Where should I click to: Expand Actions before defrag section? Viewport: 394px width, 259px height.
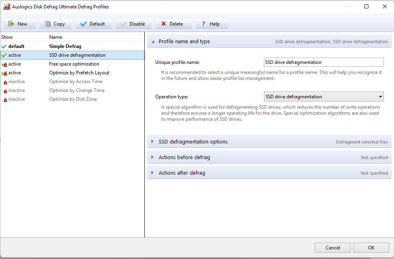(269, 157)
